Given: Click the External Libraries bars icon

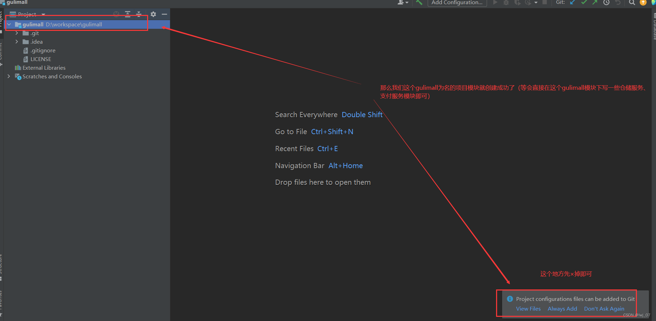Looking at the screenshot, I should 18,68.
